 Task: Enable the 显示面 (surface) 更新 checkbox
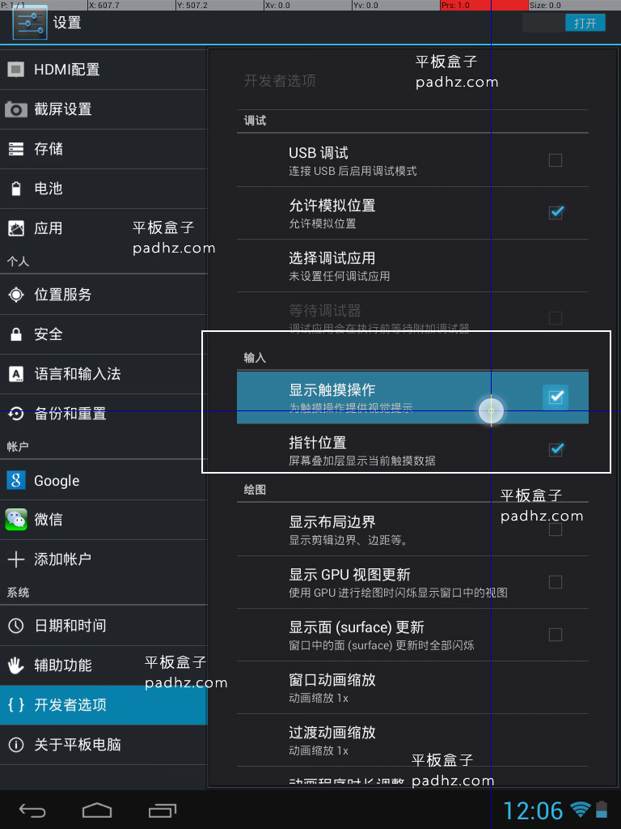pos(556,635)
